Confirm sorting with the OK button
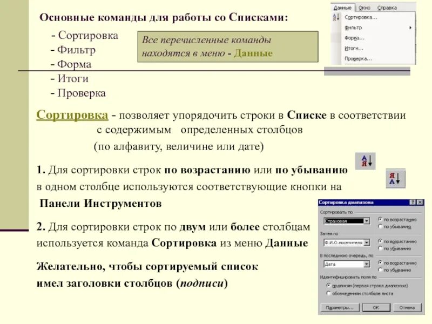The image size is (432, 324). tap(376, 307)
